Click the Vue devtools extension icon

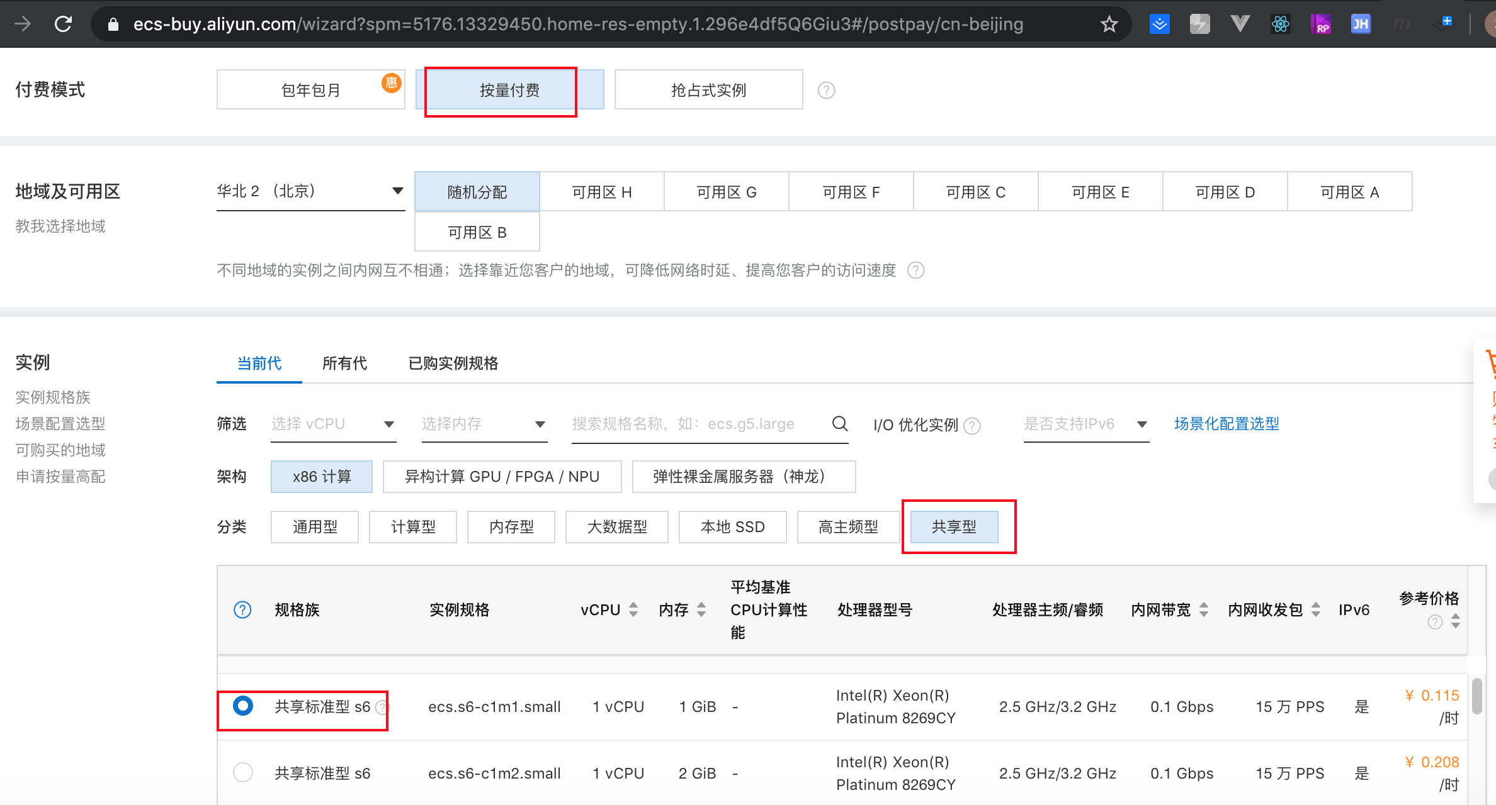1240,25
